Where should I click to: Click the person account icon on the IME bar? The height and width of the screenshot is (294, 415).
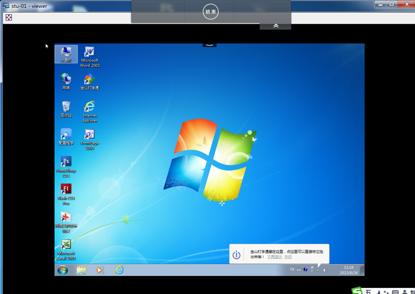click(x=404, y=292)
